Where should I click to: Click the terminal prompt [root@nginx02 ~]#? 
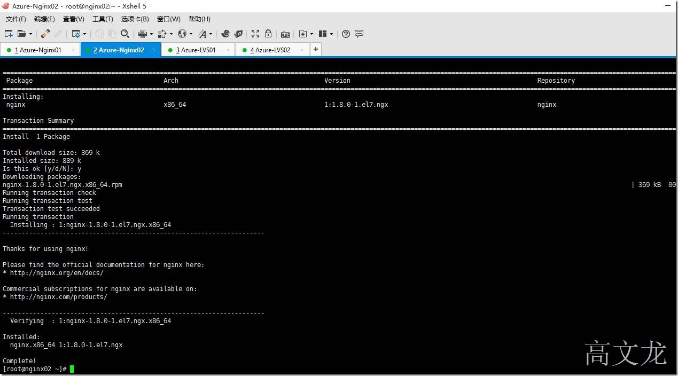click(x=35, y=369)
